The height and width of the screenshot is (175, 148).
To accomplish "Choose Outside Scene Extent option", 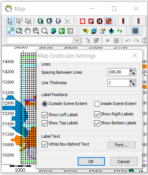I will (45, 104).
